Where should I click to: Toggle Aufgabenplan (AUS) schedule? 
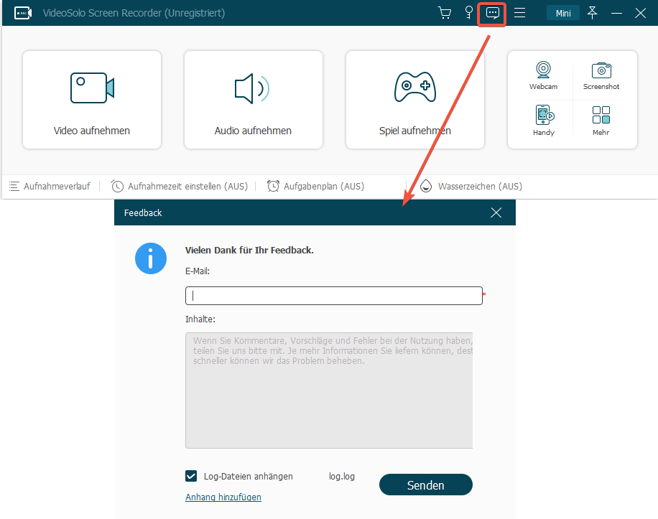pos(316,186)
